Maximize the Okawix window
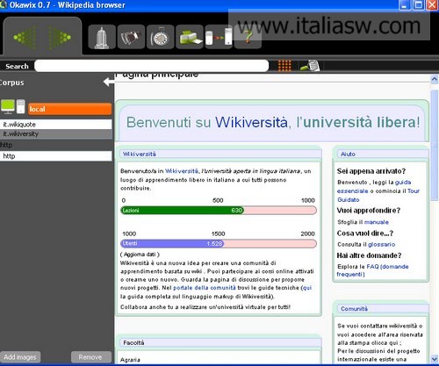Image resolution: width=439 pixels, height=366 pixels. pos(419,5)
